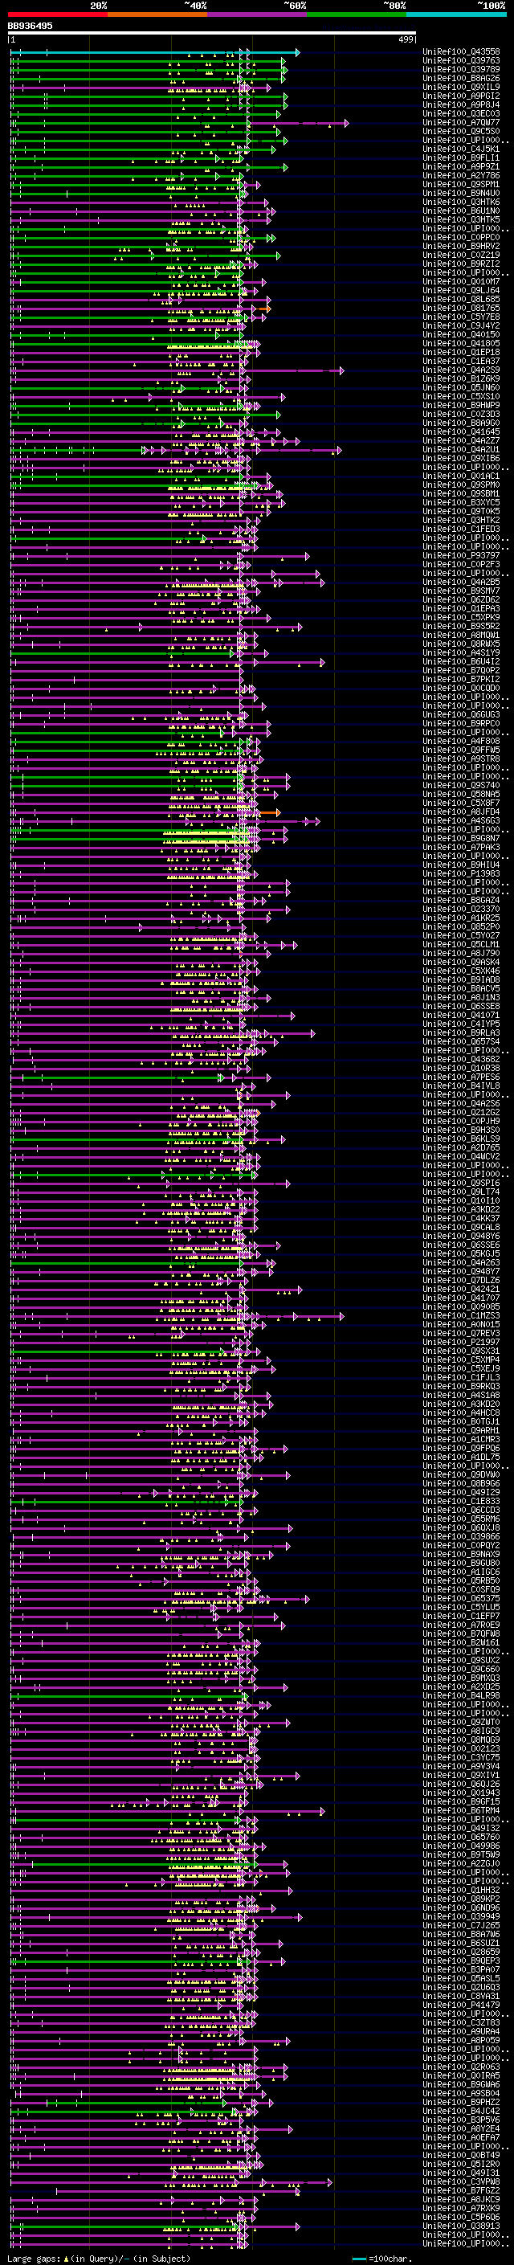
Task: Click the label UniRef100_Q4A2B5
Action: coord(461,582)
